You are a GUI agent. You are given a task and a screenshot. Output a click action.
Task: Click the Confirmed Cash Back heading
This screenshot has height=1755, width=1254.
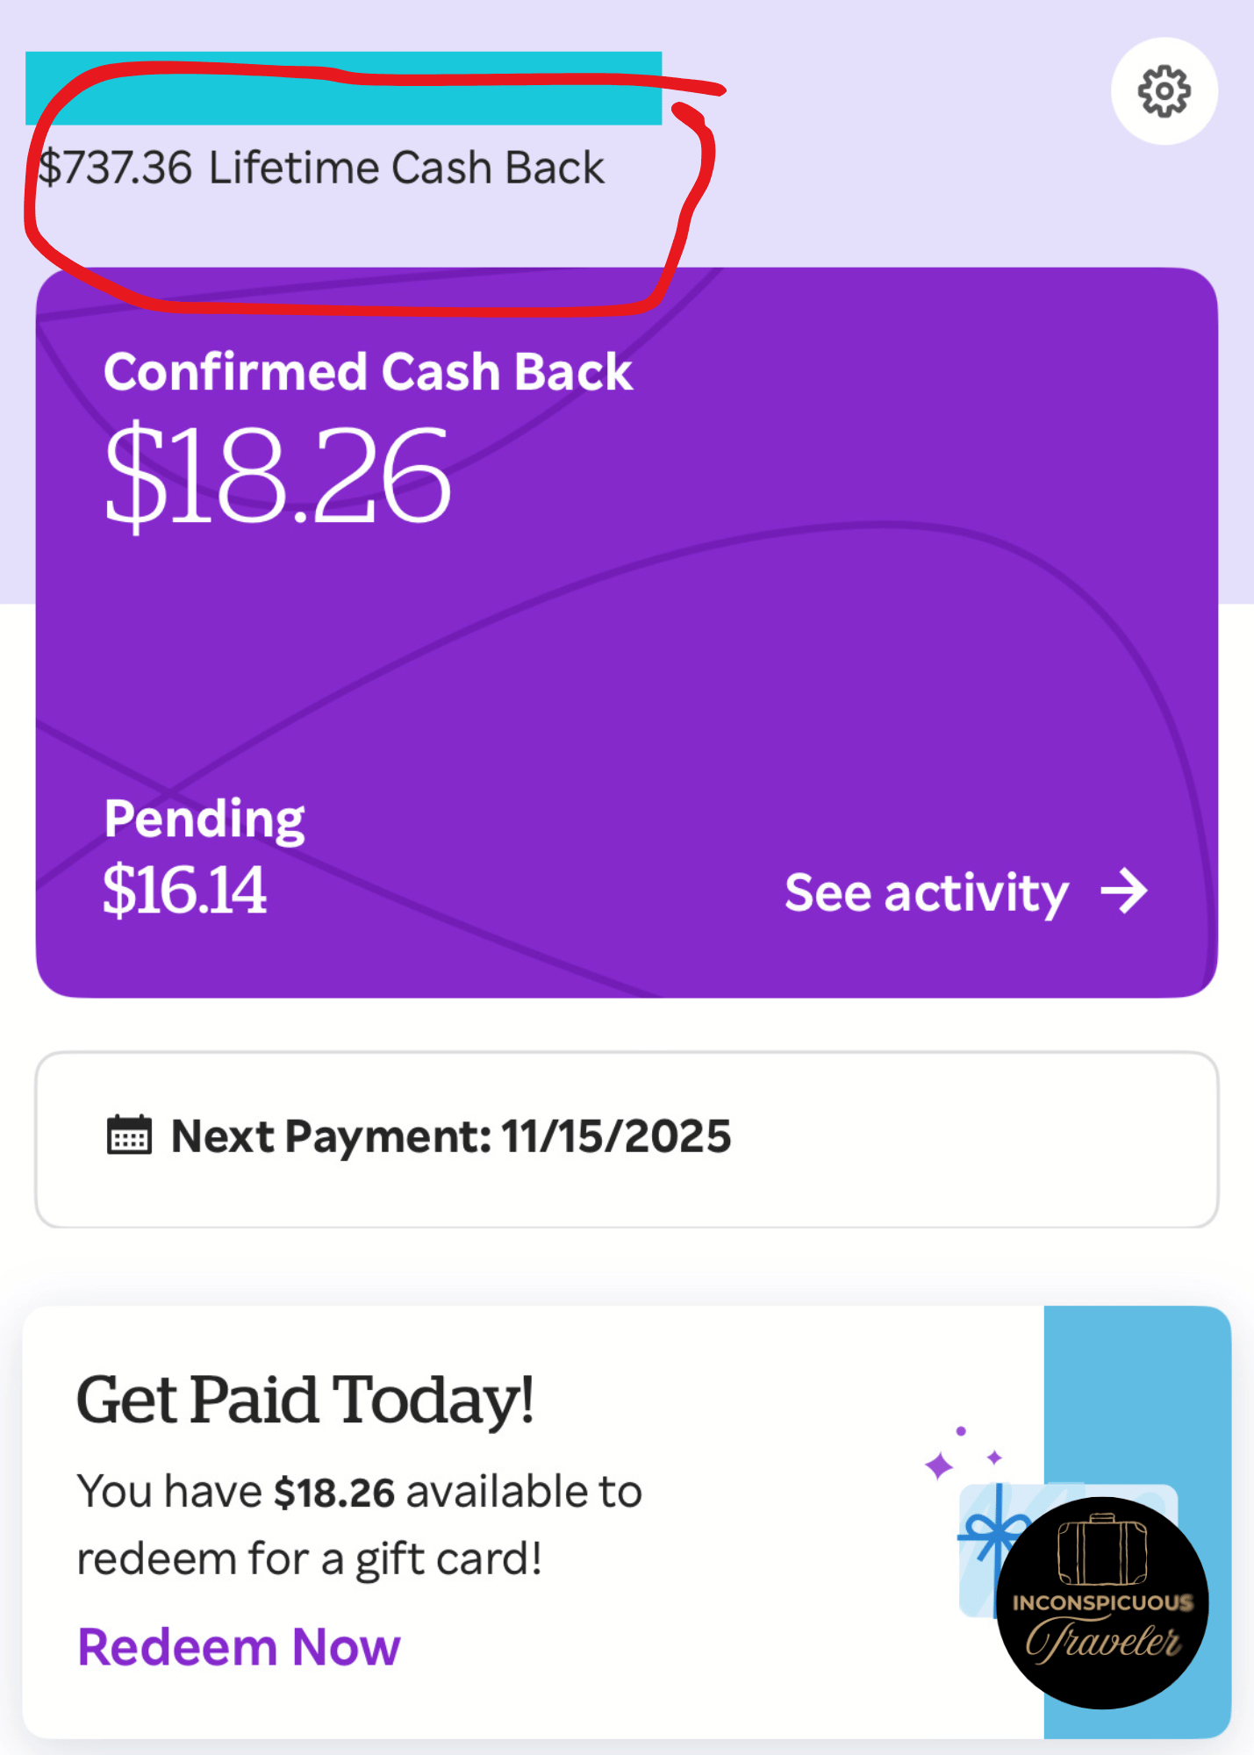coord(368,371)
